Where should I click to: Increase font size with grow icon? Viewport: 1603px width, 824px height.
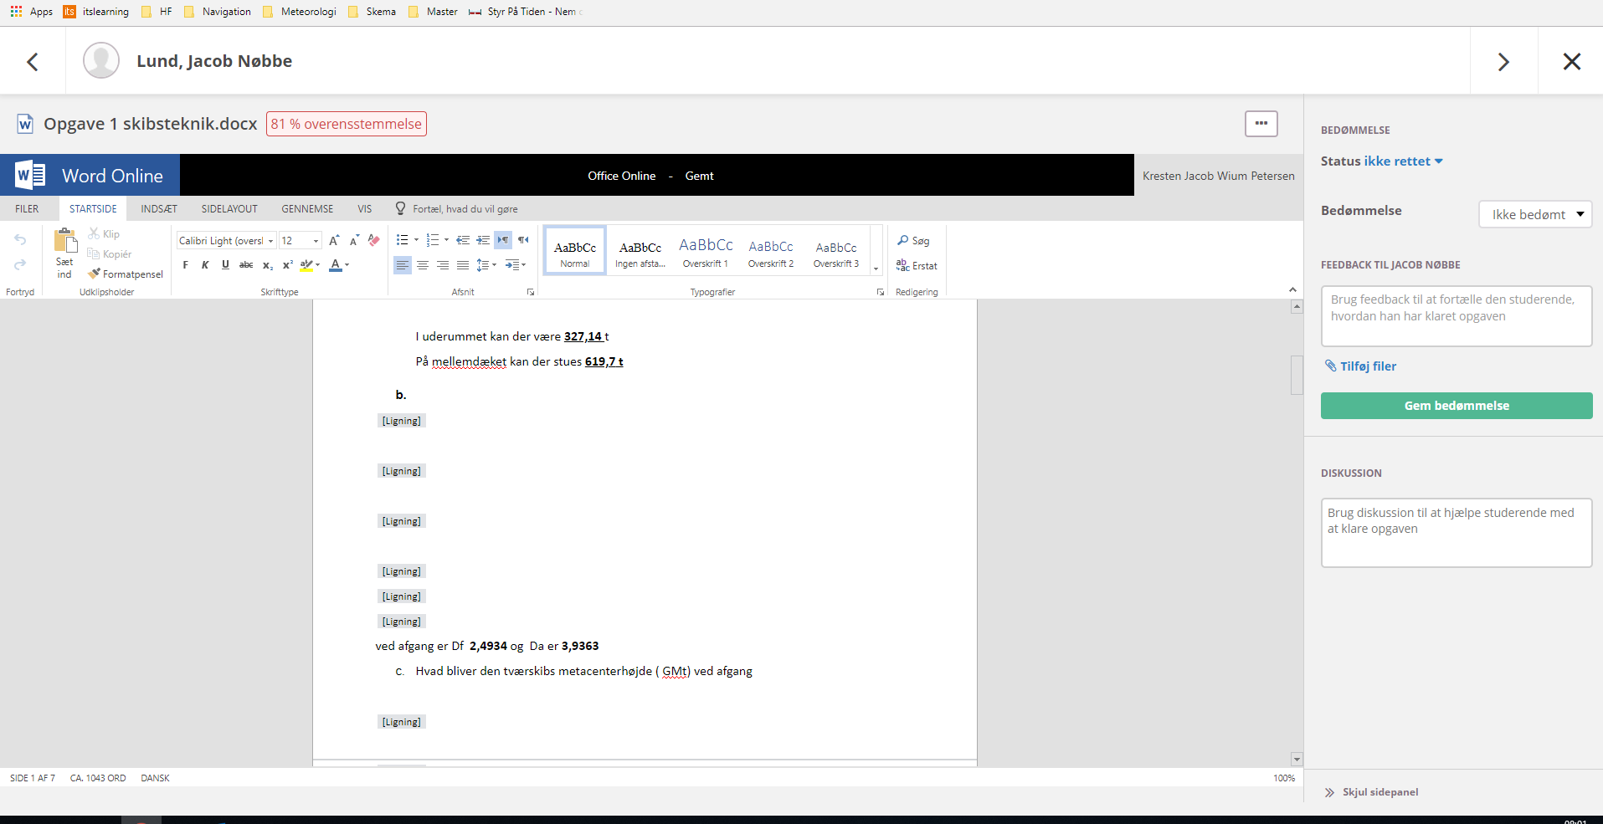pyautogui.click(x=334, y=240)
